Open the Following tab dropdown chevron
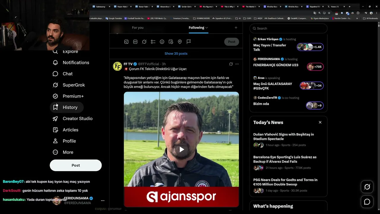 pos(207,28)
